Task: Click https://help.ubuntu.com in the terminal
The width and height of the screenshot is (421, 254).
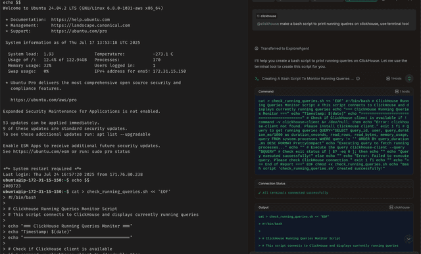Action: tap(80, 20)
